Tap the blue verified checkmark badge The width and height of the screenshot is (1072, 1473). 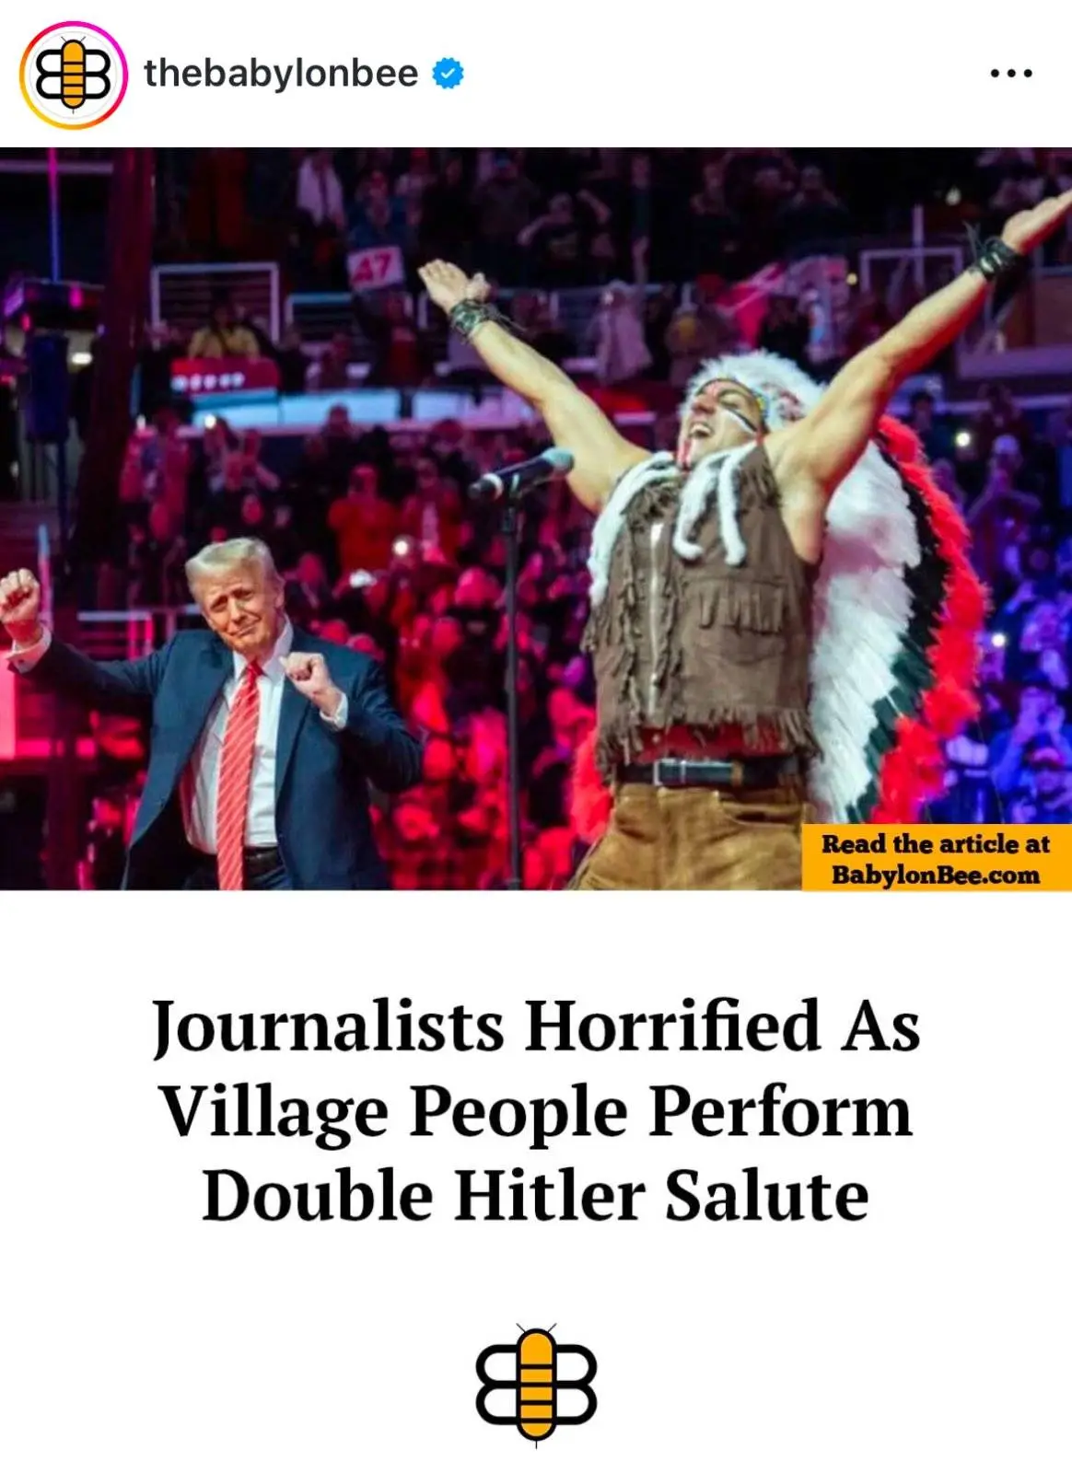(448, 74)
